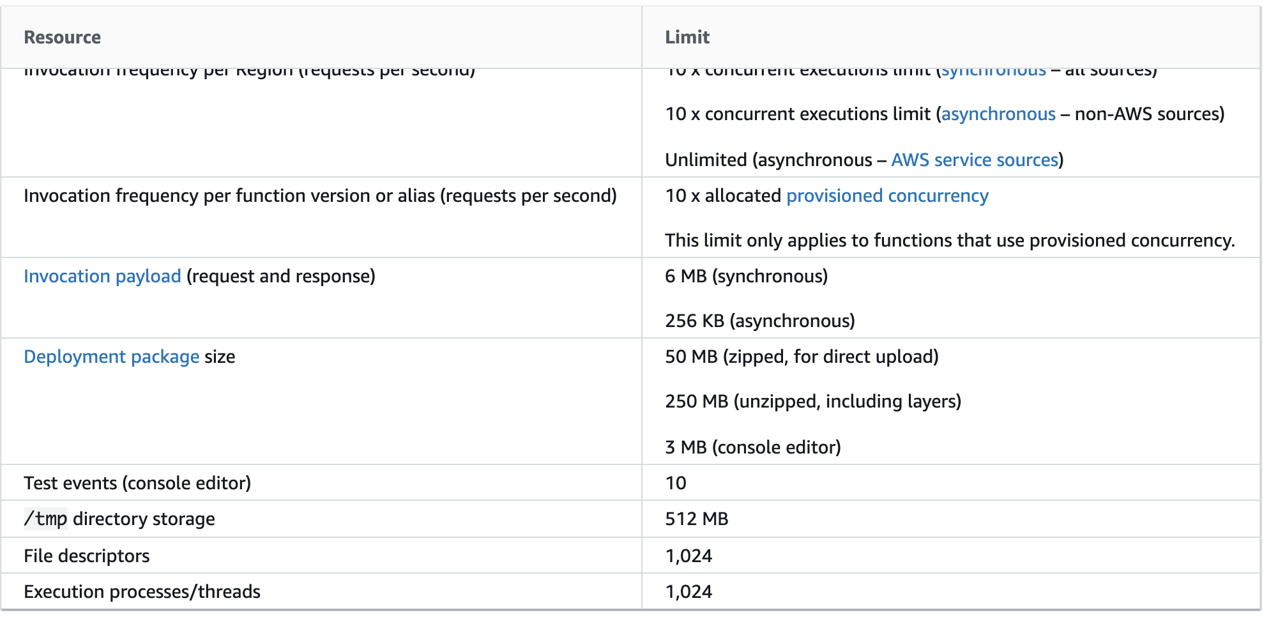Click the Test events (console editor) label
This screenshot has height=626, width=1271.
tap(137, 483)
